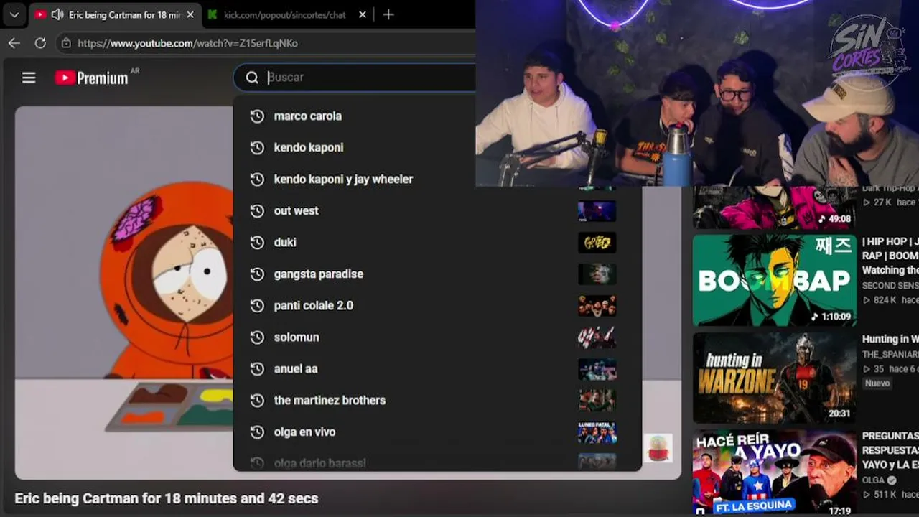Select the YouTube URL in the address bar

187,43
